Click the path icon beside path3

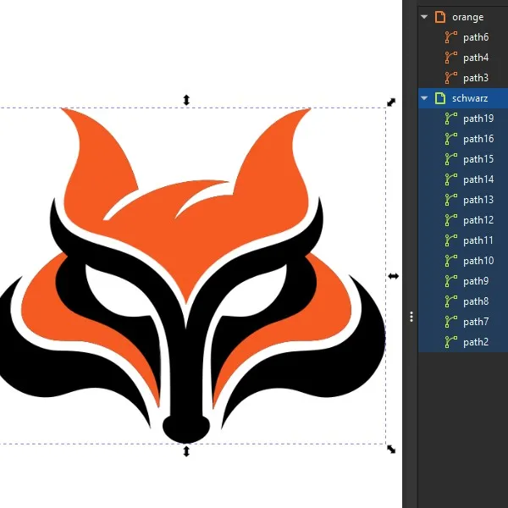click(x=451, y=78)
